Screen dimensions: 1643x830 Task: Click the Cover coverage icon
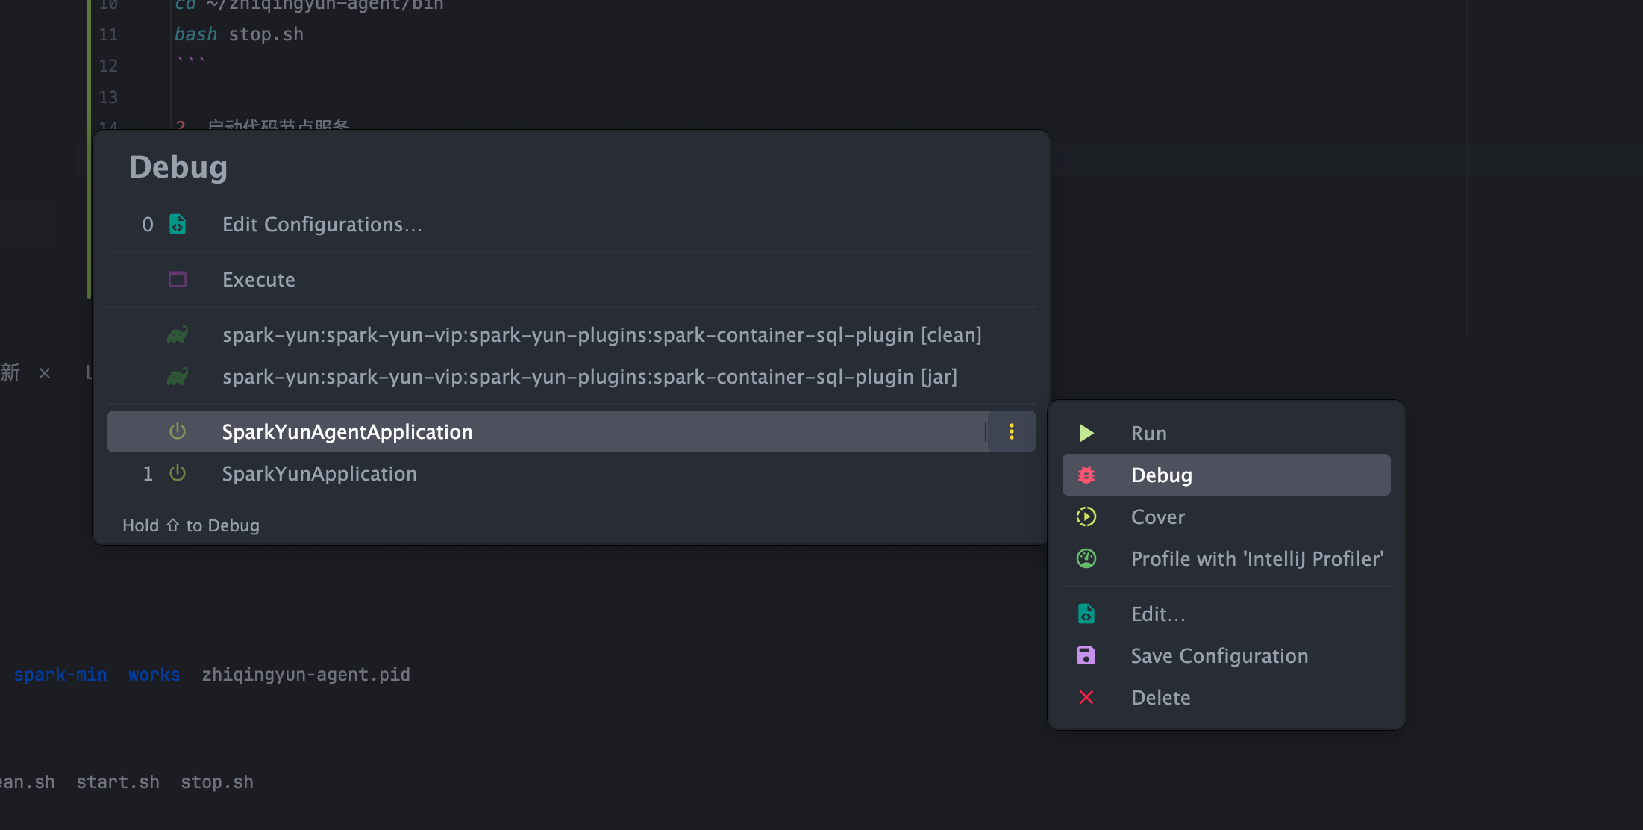point(1086,517)
